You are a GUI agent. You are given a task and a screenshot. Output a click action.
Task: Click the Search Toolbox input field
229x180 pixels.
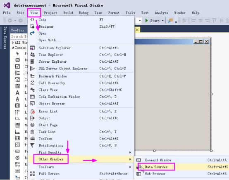(x=19, y=36)
